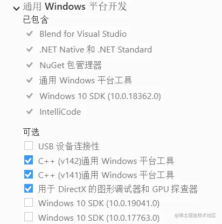
Task: Click the 可选 section label
Action: click(31, 132)
